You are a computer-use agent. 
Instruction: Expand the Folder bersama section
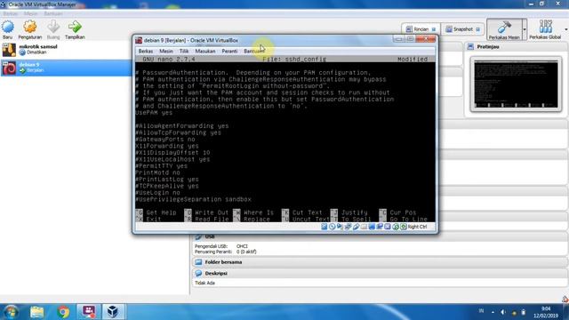pos(380,262)
